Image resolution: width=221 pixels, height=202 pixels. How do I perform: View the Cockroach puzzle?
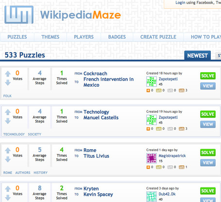[x=208, y=86]
